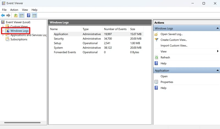
Task: Click the Applications and Services Logs folder icon
Action: click(7, 35)
